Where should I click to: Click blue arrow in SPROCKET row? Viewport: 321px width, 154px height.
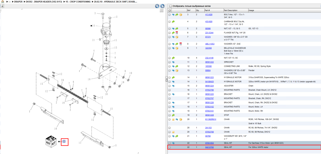pyautogui.click(x=173, y=62)
